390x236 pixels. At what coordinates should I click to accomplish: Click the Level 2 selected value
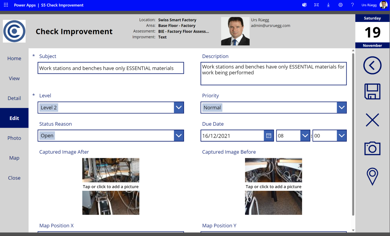(x=49, y=108)
